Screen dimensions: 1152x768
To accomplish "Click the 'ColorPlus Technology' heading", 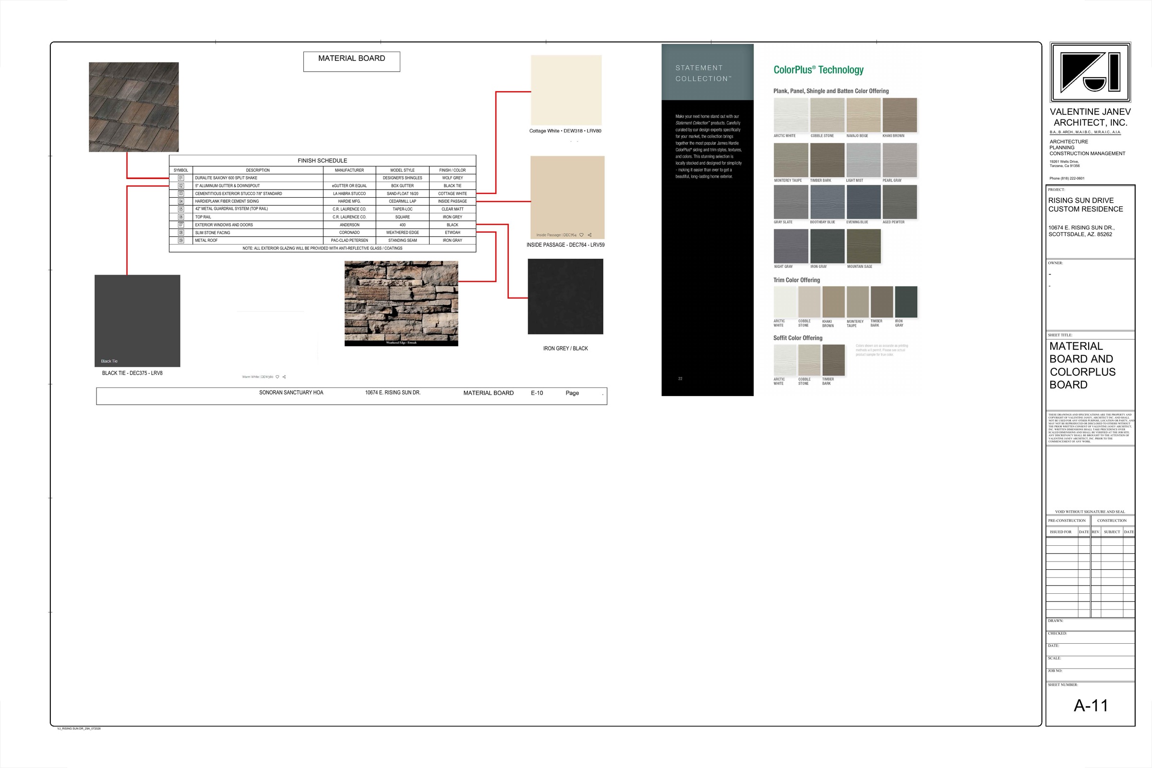I will [x=818, y=70].
